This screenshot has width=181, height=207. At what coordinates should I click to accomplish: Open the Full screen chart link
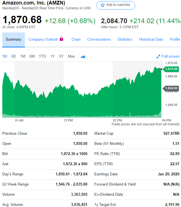pyautogui.click(x=171, y=56)
